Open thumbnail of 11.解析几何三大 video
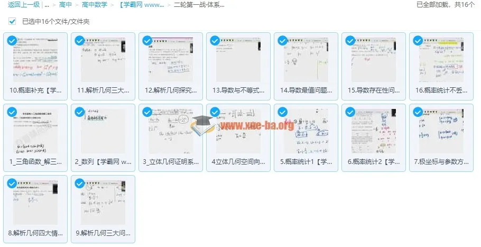 point(103,60)
